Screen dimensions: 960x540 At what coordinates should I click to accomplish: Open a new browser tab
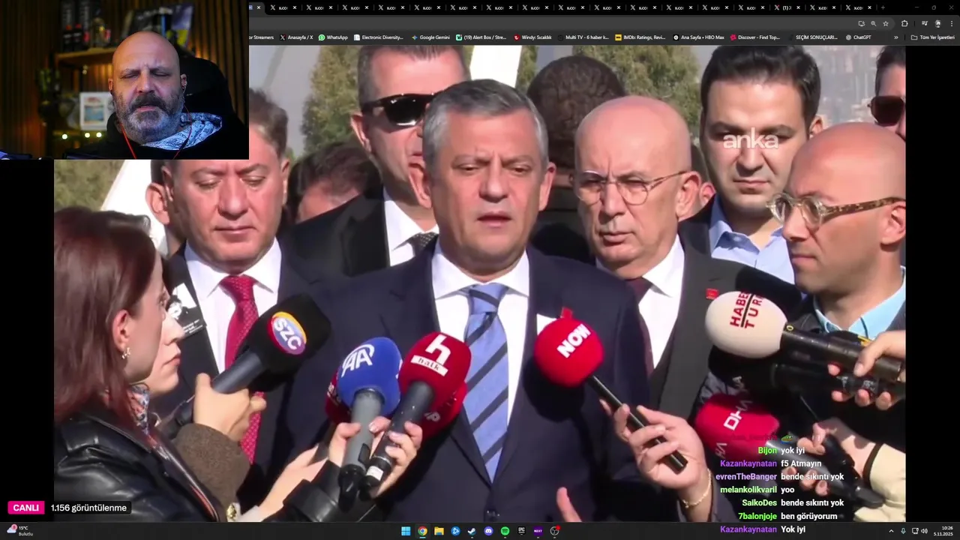(x=883, y=7)
